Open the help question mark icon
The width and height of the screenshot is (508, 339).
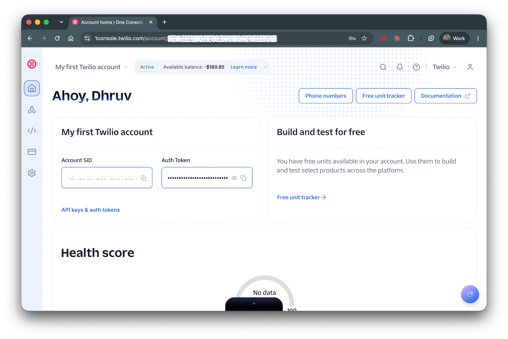point(416,67)
